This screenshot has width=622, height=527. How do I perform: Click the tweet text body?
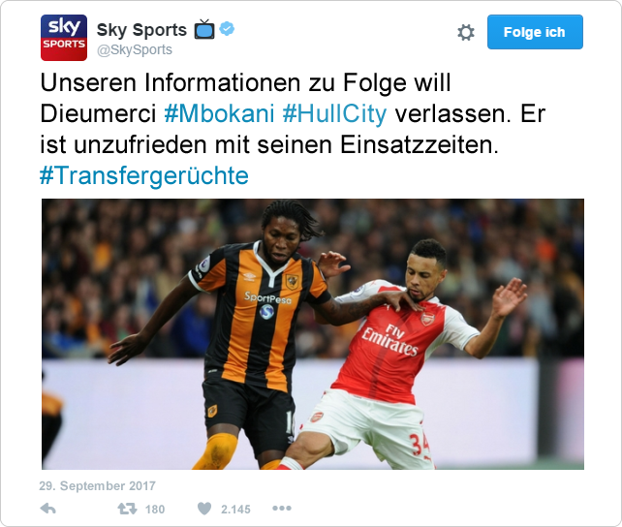click(x=293, y=129)
